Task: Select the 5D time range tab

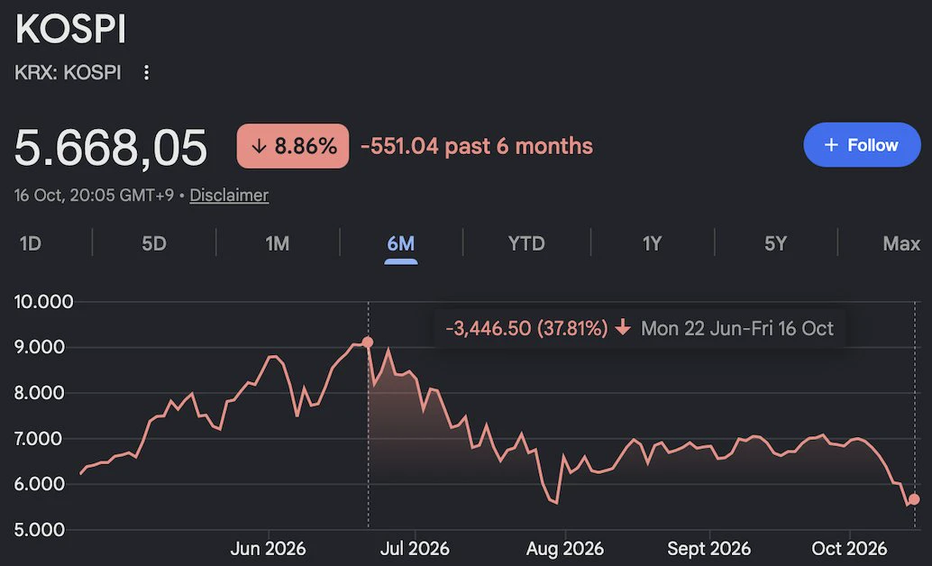Action: [x=154, y=243]
